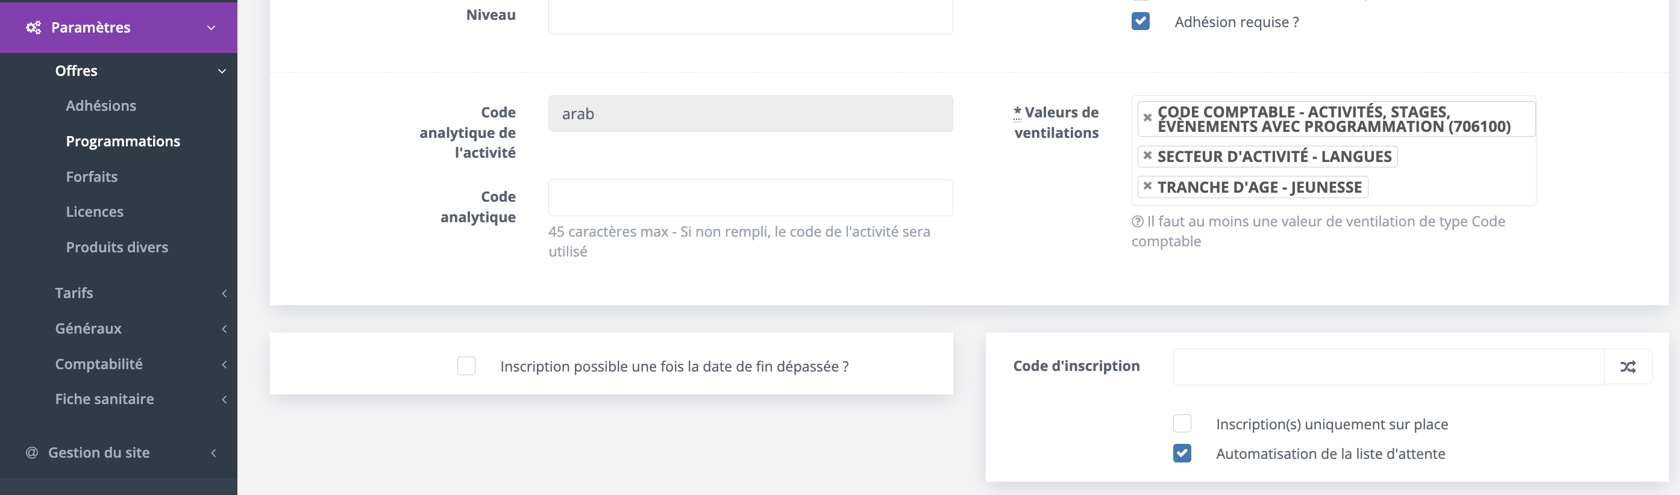Open the Adhésions menu item
The height and width of the screenshot is (495, 1680).
(x=101, y=105)
